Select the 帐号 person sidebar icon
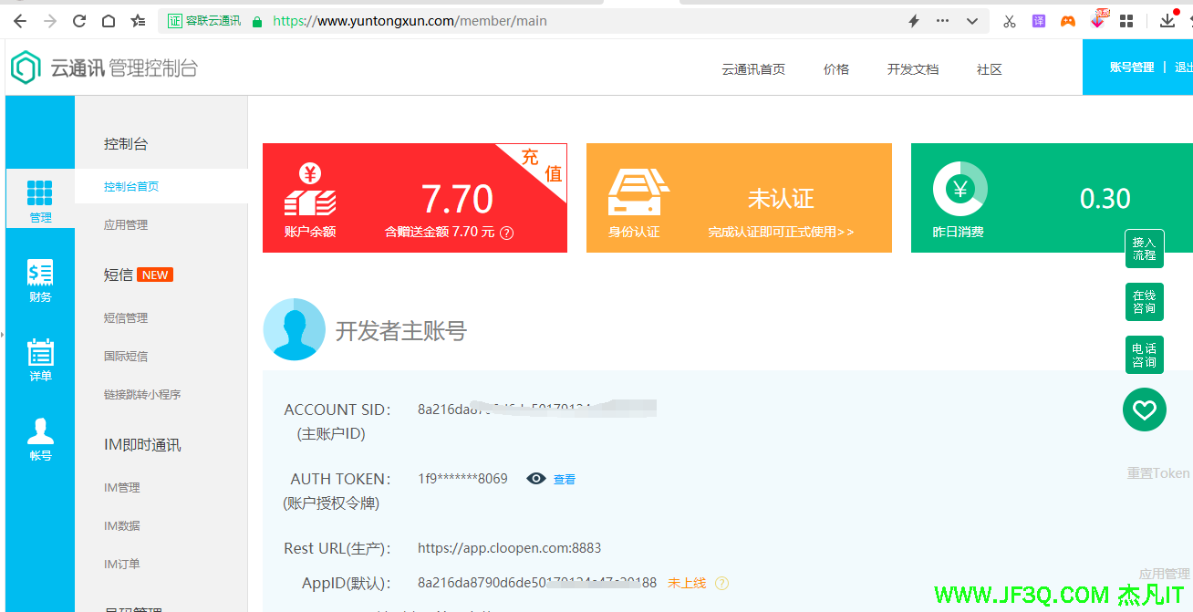 (x=40, y=431)
